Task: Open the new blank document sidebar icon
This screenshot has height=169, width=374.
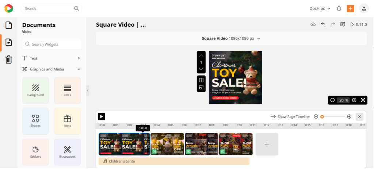Action: [x=9, y=25]
